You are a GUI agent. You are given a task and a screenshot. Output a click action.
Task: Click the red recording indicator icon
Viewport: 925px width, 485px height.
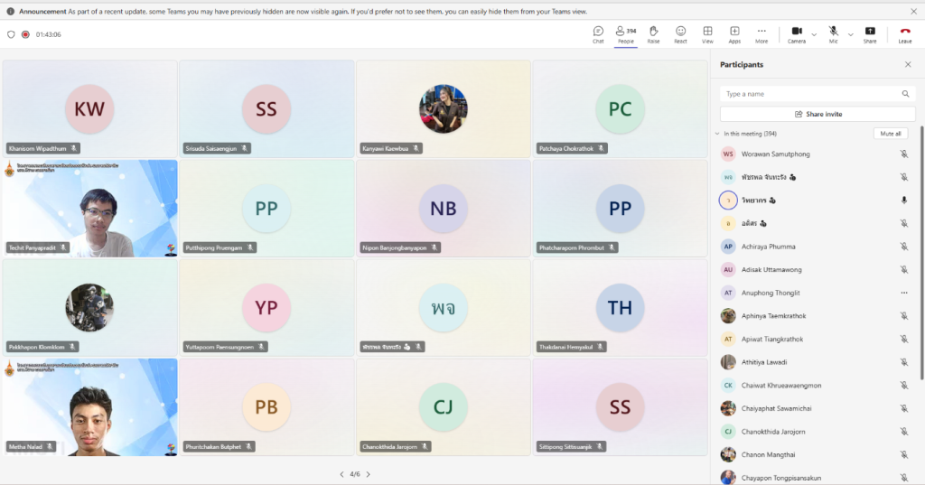[25, 34]
